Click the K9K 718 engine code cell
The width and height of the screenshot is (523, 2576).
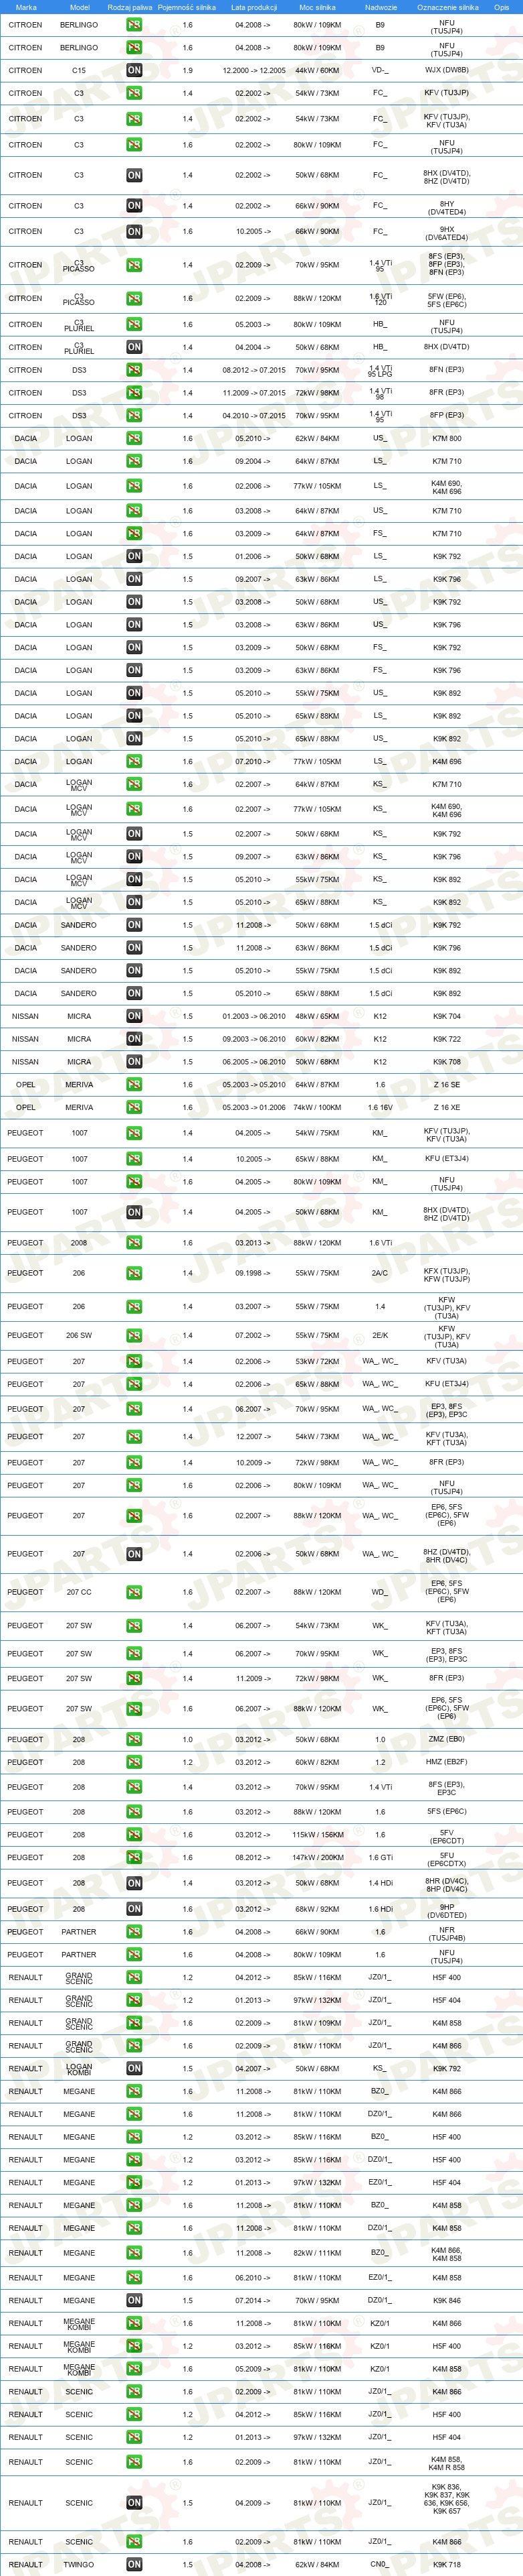pos(447,2564)
